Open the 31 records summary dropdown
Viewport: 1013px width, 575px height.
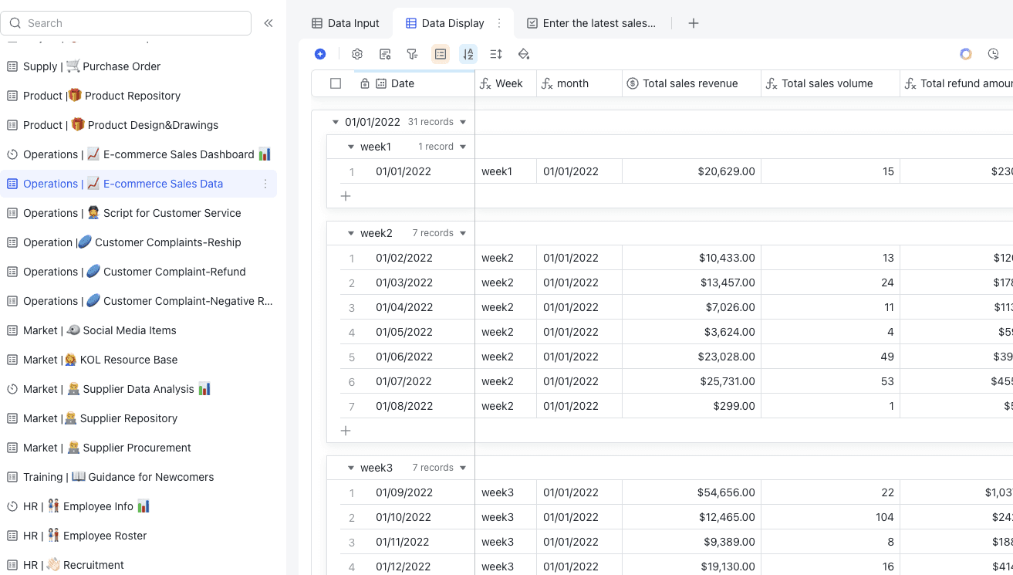(x=463, y=122)
